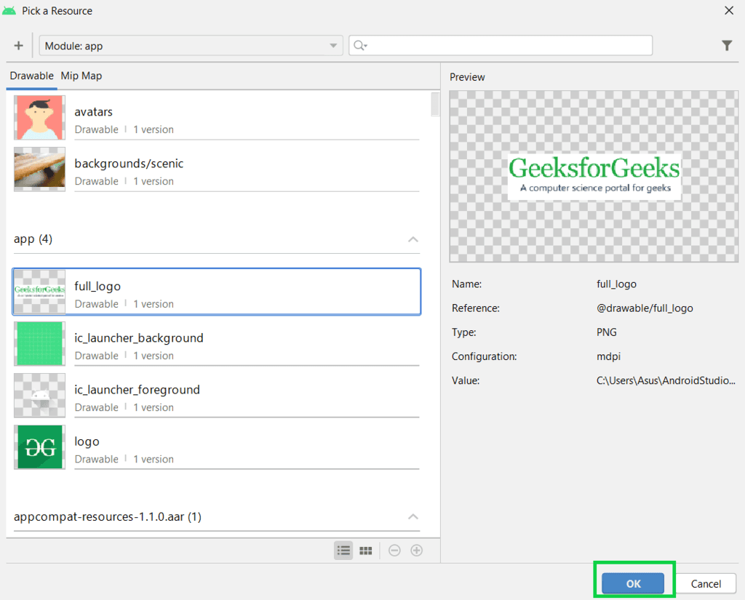Image resolution: width=745 pixels, height=600 pixels.
Task: Collapse the appcompat-resources-1.1.0.aar section
Action: (413, 516)
